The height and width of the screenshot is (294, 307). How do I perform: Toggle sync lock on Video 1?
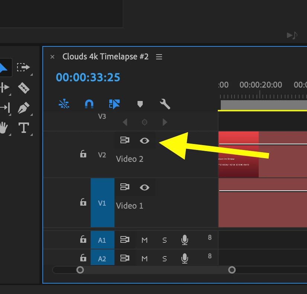[x=125, y=187]
